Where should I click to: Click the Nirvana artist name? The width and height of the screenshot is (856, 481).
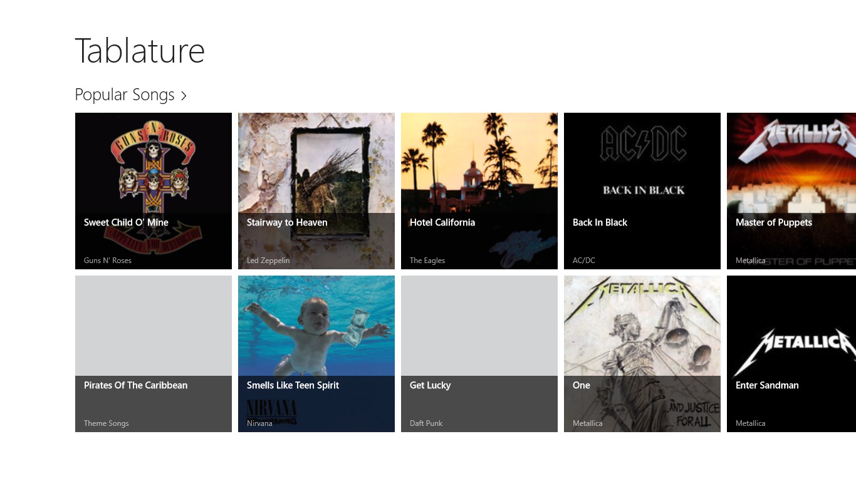click(x=259, y=423)
